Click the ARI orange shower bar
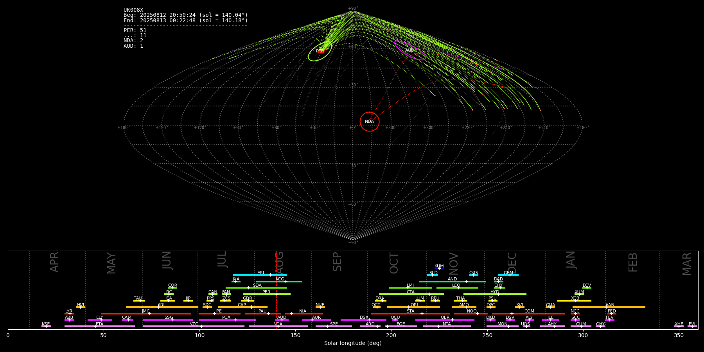Screen dimensions: 704x352 pos(162,307)
